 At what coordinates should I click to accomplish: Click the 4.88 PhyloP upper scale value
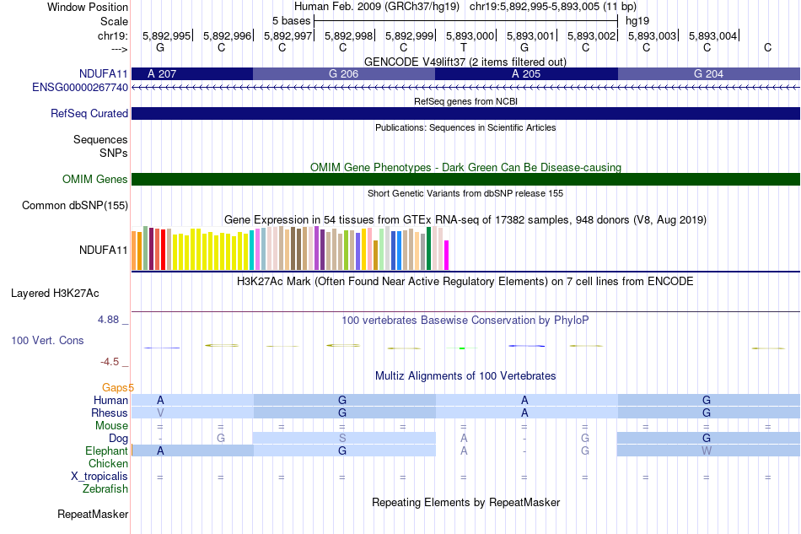click(108, 320)
